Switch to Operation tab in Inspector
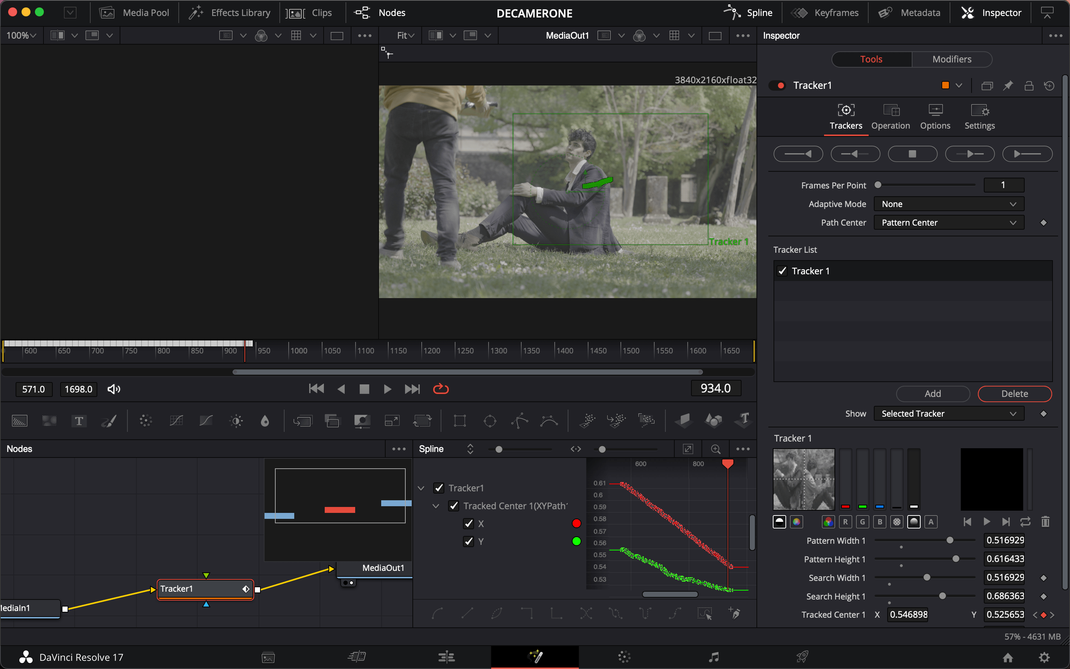1070x669 pixels. [x=891, y=116]
